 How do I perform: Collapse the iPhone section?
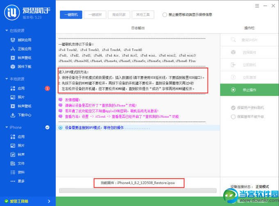pyautogui.click(x=7, y=127)
